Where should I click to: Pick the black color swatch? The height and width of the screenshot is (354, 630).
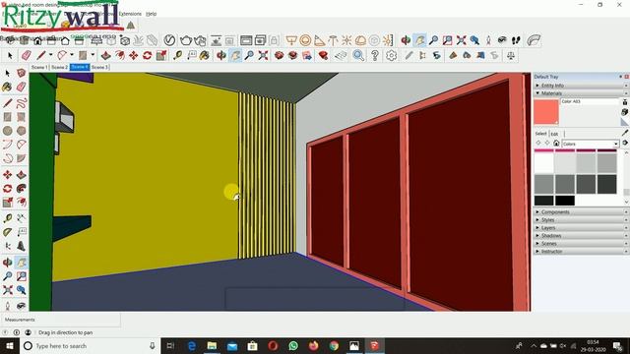click(565, 200)
